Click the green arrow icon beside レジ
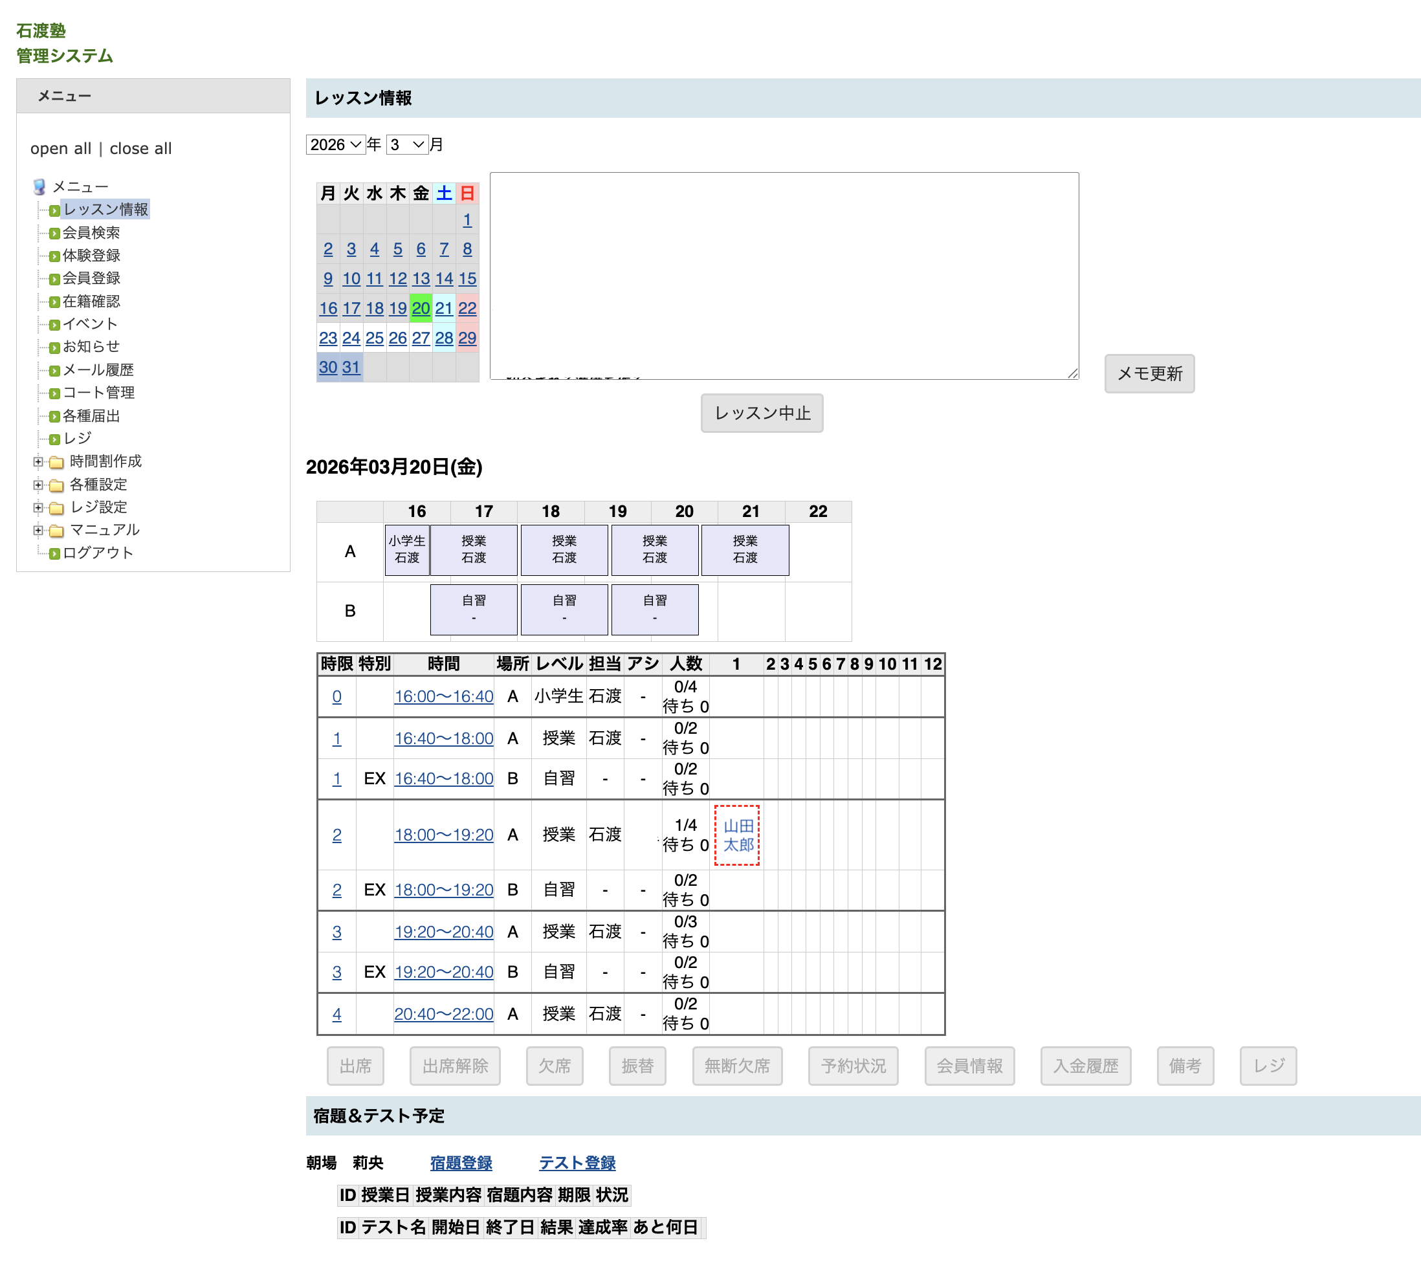Screen dimensions: 1421x1265 (54, 439)
